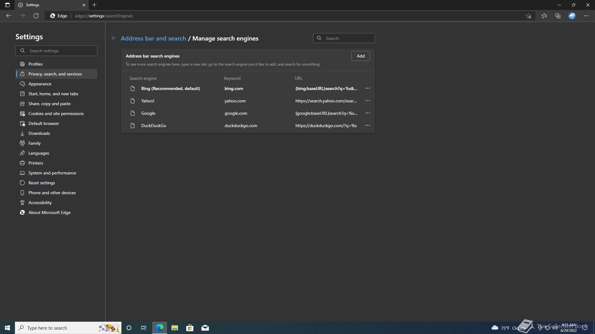
Task: Open Start, home, and new tabs
Action: pyautogui.click(x=56, y=94)
